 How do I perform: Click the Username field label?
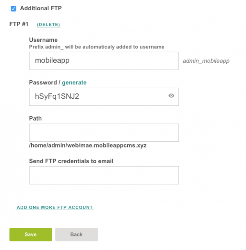[43, 40]
